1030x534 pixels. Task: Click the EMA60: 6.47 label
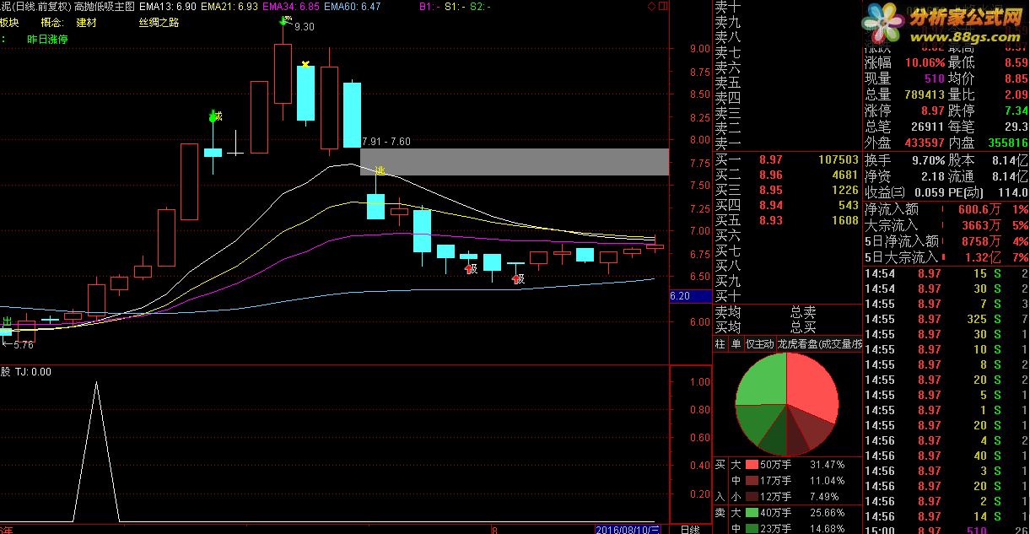(352, 6)
